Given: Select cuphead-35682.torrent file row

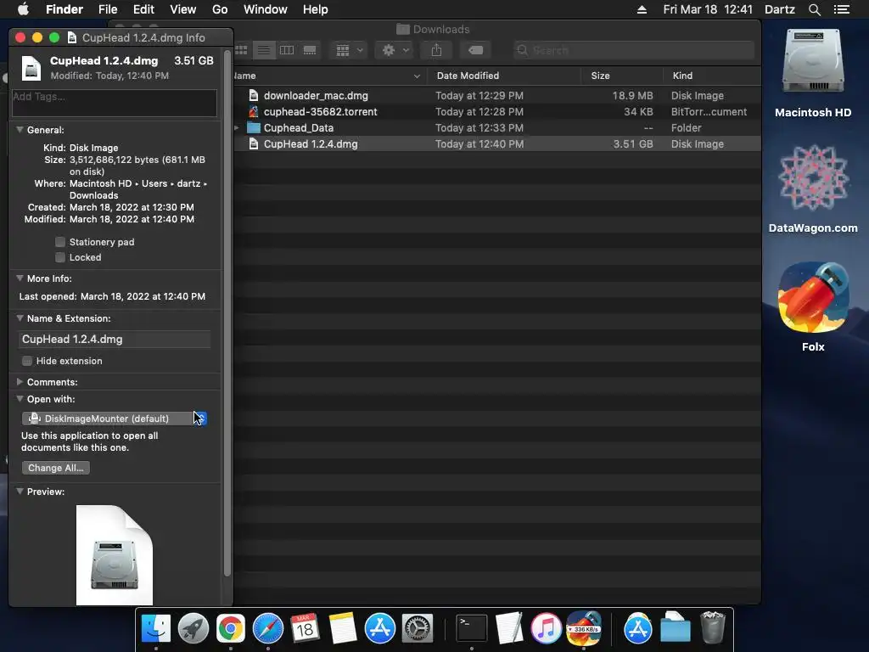Looking at the screenshot, I should coord(497,111).
